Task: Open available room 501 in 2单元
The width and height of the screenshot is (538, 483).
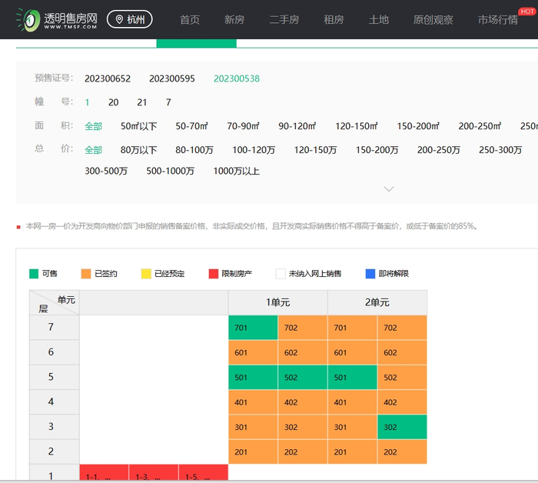Action: pos(352,378)
